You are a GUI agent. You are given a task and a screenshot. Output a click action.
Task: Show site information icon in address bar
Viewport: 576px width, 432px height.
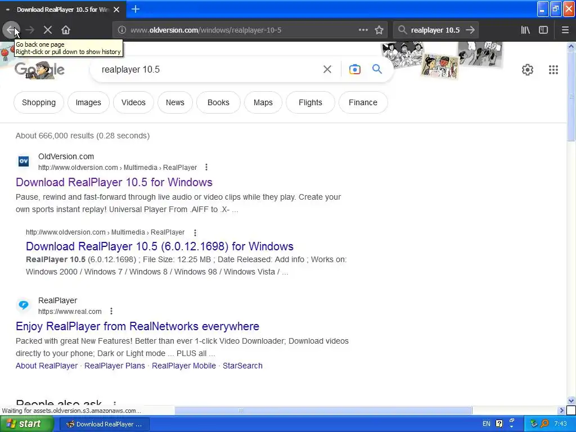[x=122, y=30]
